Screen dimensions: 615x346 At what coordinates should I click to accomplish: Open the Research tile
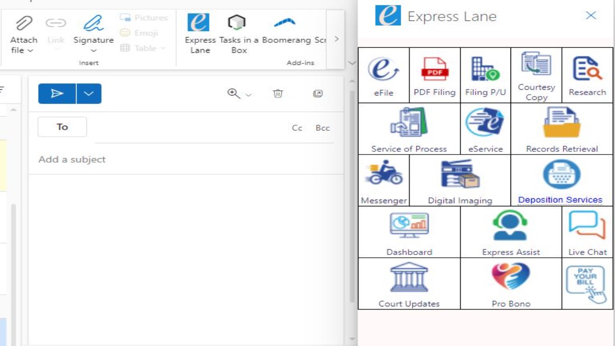[587, 75]
